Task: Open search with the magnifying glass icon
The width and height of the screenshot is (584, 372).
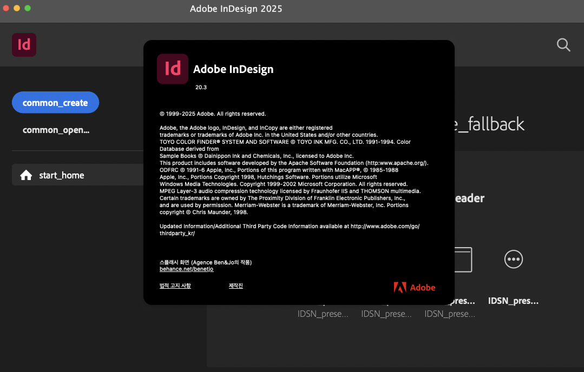Action: 563,45
